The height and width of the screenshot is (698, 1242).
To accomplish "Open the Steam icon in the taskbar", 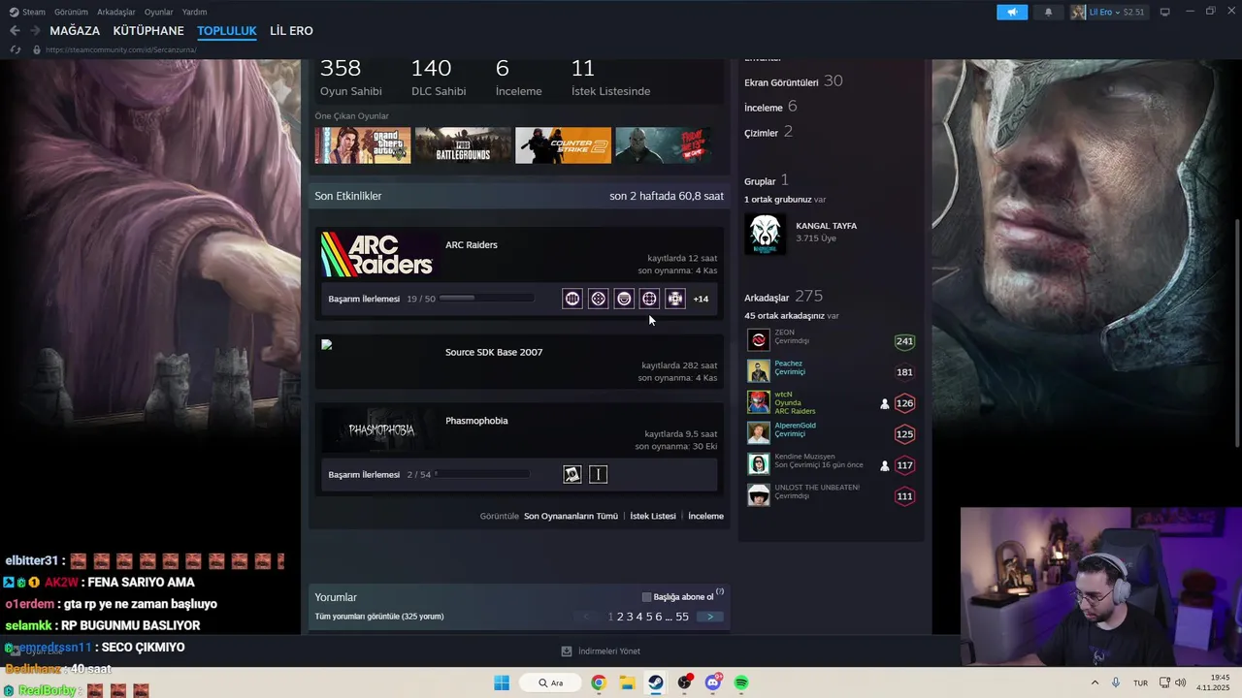I will coord(655,682).
